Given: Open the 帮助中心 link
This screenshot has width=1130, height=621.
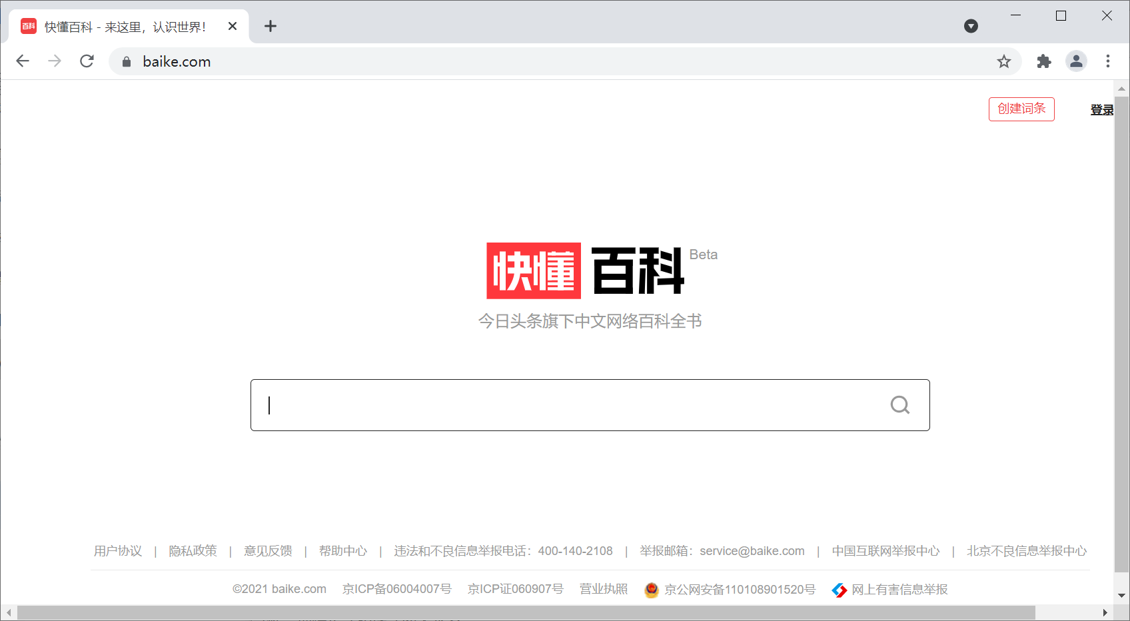Looking at the screenshot, I should (x=343, y=551).
